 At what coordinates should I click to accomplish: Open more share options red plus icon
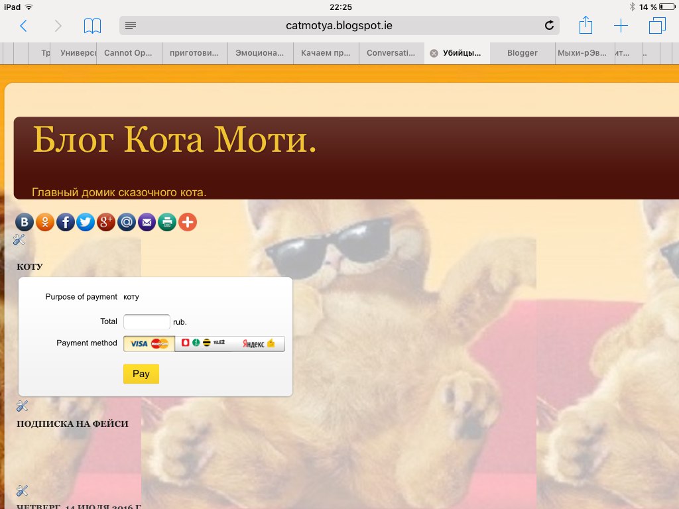[x=188, y=222]
